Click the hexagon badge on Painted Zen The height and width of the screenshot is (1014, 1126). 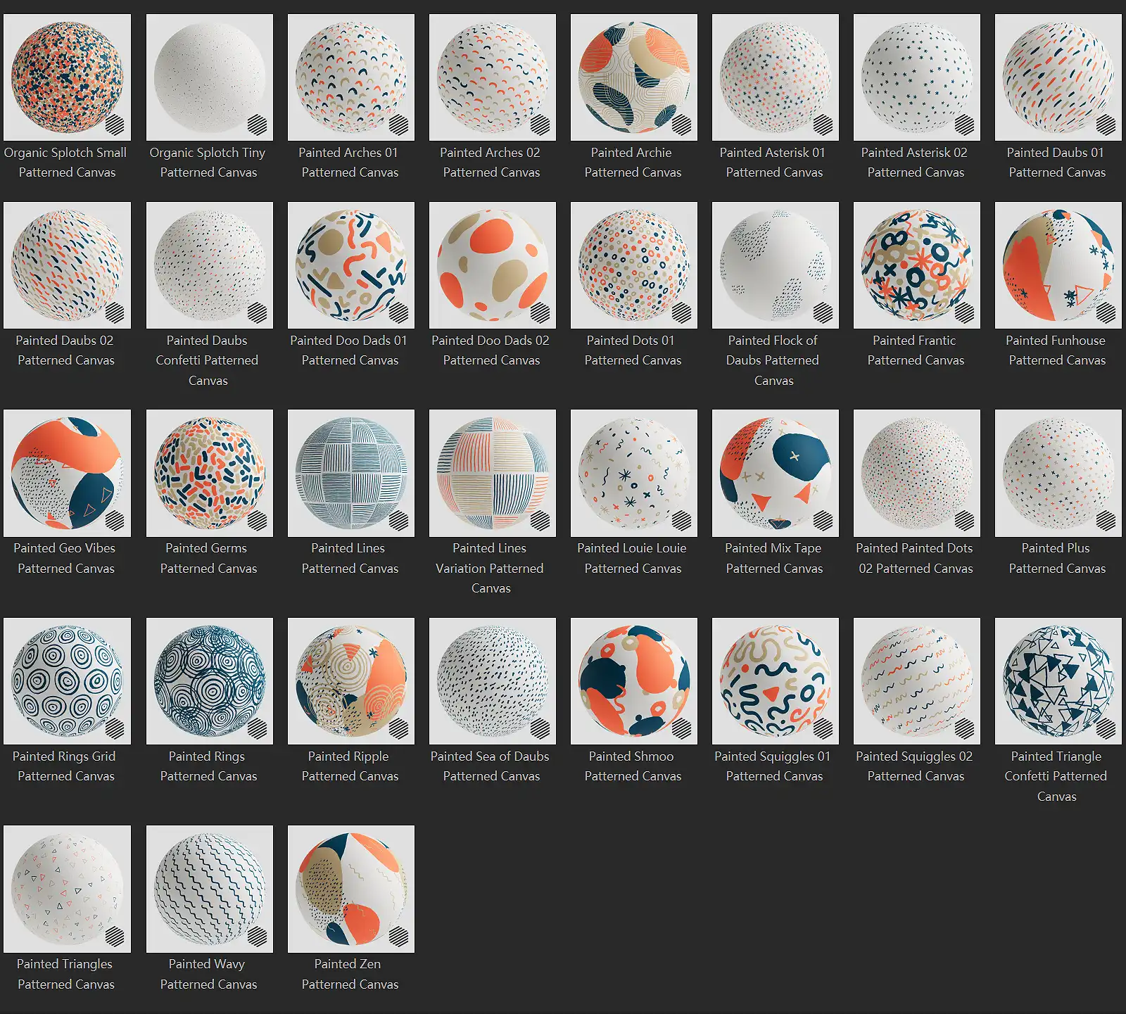(398, 937)
